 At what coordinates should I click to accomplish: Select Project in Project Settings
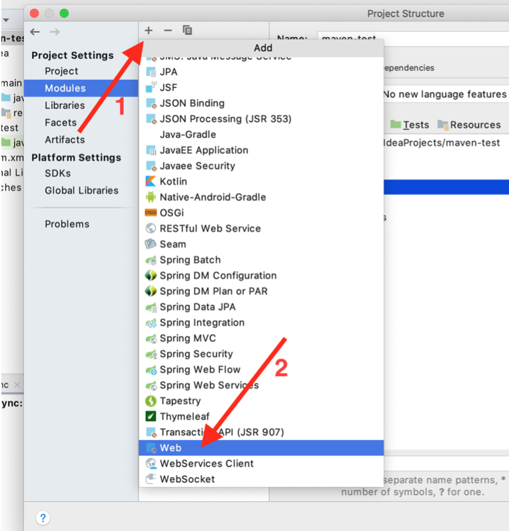click(x=61, y=71)
